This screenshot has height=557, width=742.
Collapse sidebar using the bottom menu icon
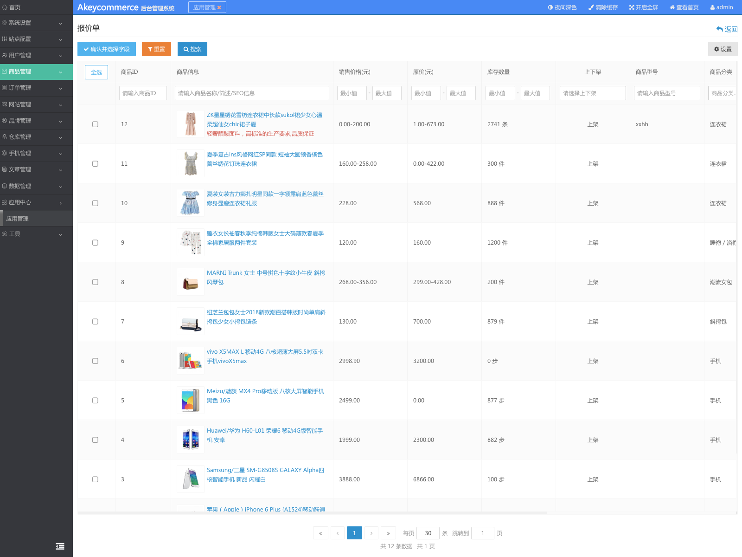pyautogui.click(x=60, y=546)
